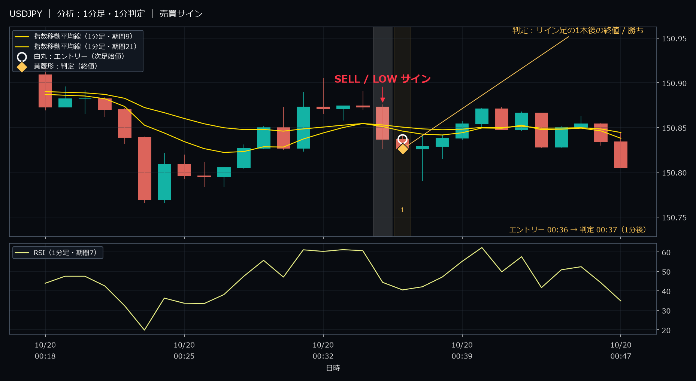Viewport: 696px width, 381px height.
Task: Click the SELL / LOW サイン label
Action: coord(382,79)
